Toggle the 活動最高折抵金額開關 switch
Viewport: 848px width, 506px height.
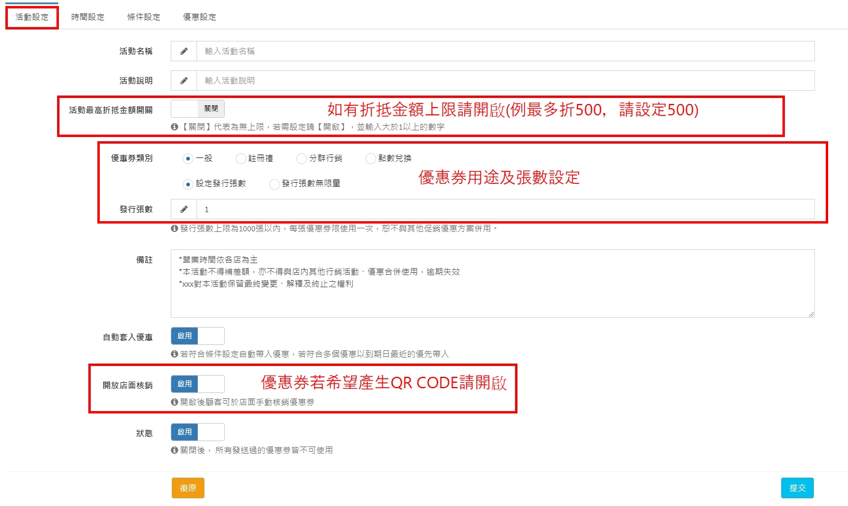198,109
